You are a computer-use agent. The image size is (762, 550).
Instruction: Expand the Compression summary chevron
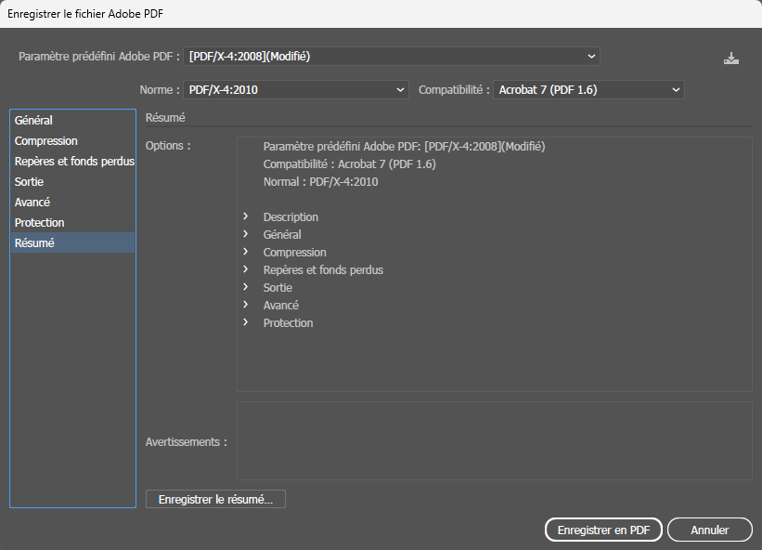click(x=246, y=253)
